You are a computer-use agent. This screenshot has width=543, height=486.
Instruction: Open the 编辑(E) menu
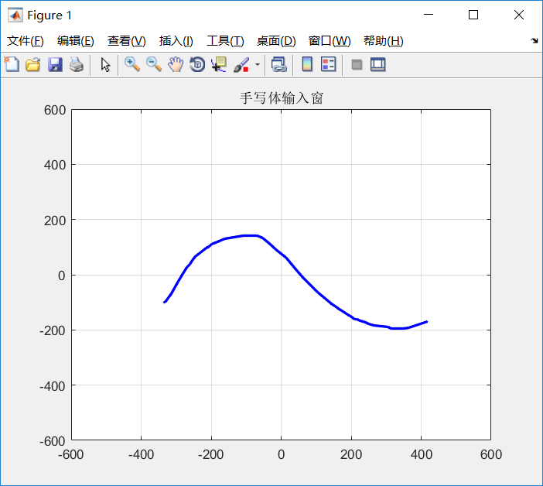tap(76, 41)
